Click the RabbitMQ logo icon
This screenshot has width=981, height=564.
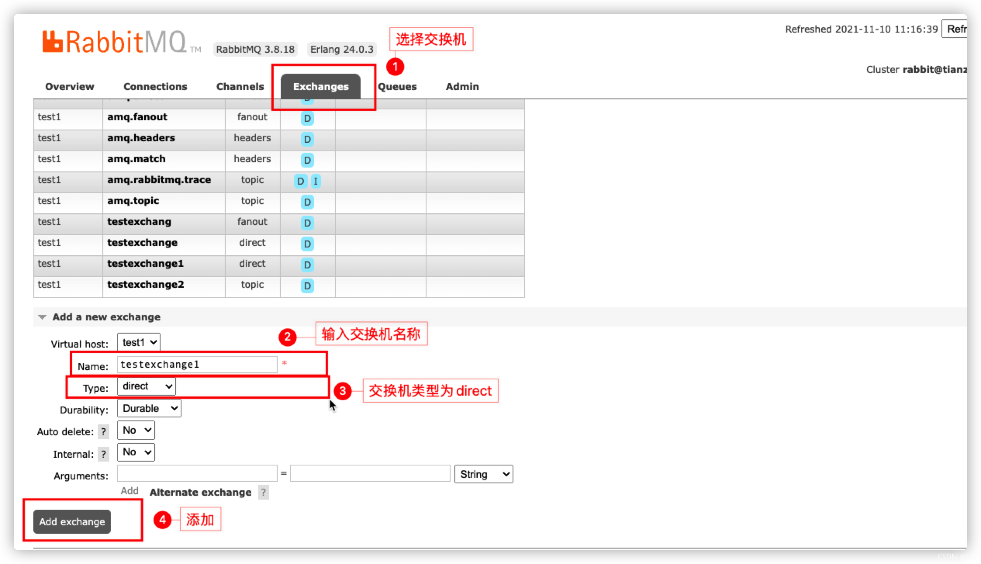[53, 42]
